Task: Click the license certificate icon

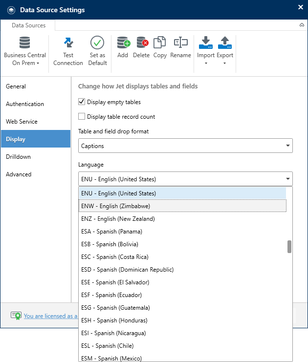Action: pyautogui.click(x=16, y=316)
